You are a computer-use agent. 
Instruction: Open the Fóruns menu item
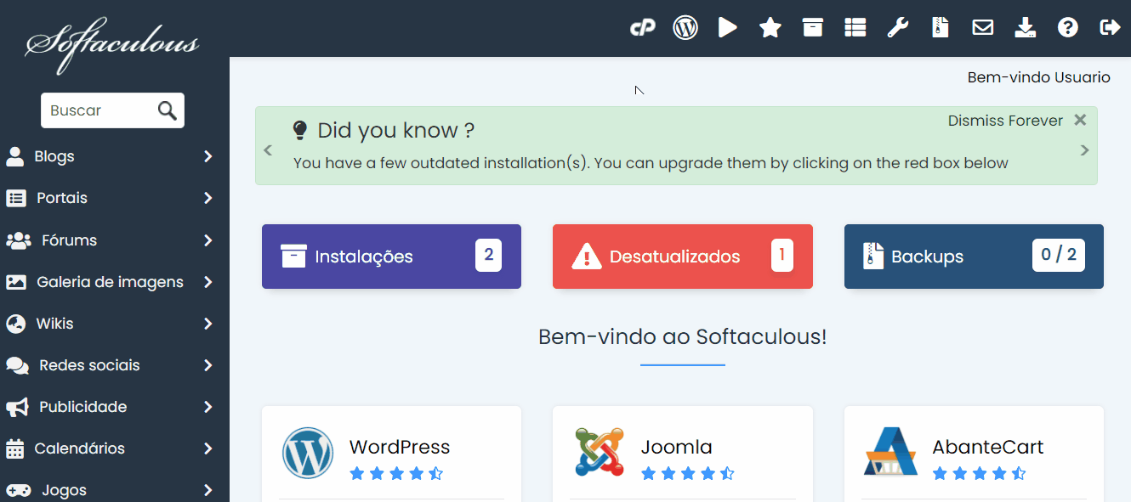tap(115, 240)
